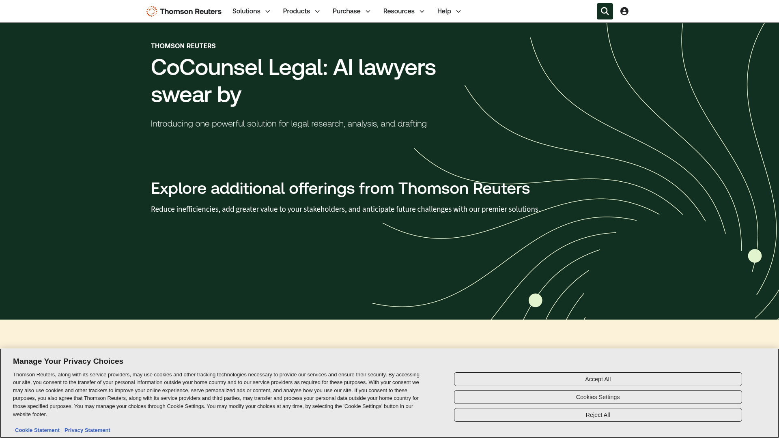Viewport: 779px width, 438px height.
Task: Open the Help menu
Action: [x=444, y=11]
